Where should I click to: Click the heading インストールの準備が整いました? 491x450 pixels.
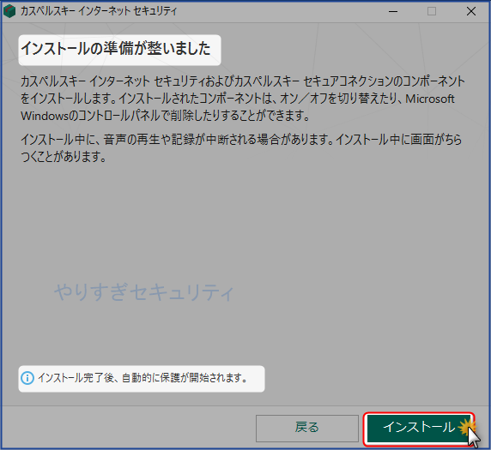click(116, 49)
